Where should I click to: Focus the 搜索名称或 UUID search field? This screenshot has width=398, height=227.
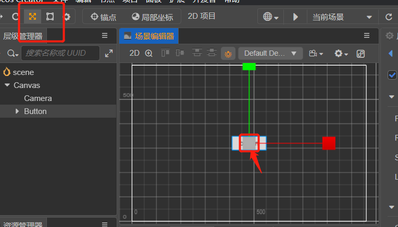(60, 53)
